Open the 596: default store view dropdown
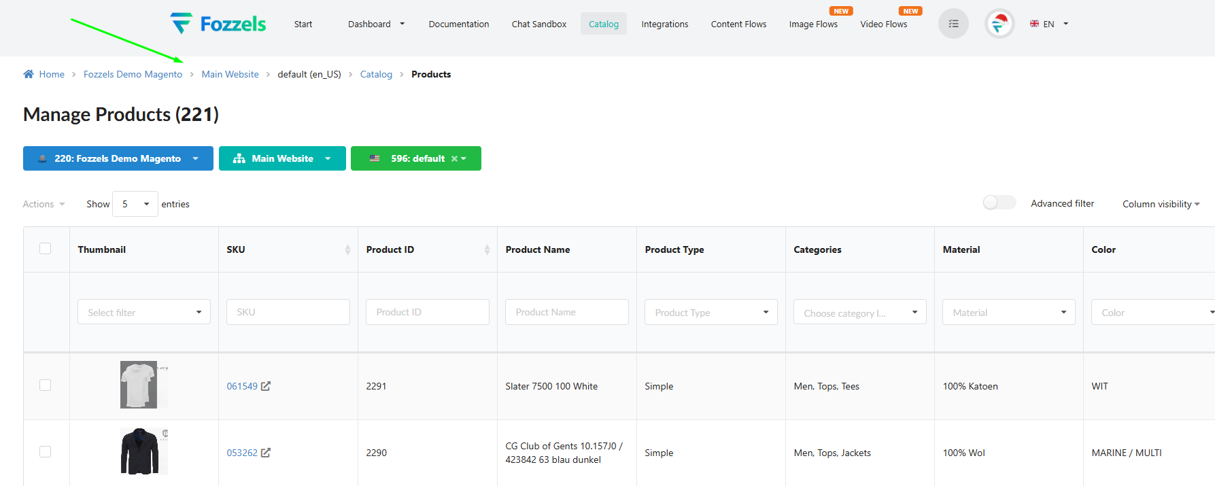 tap(416, 158)
